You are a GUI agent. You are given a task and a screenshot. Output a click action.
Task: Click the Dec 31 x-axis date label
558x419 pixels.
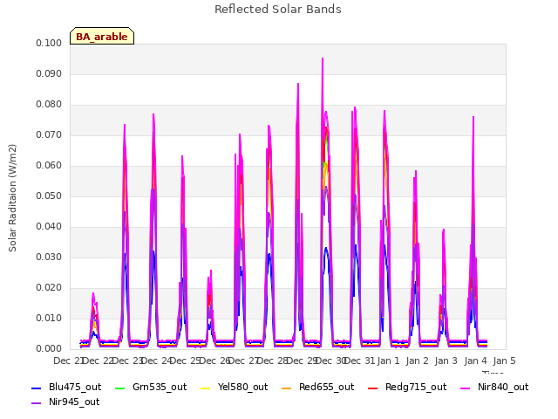click(359, 361)
